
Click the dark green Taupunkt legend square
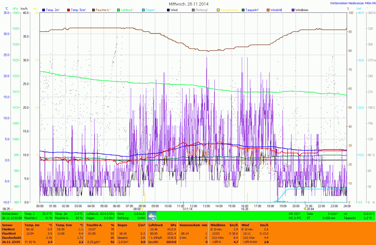pos(243,10)
